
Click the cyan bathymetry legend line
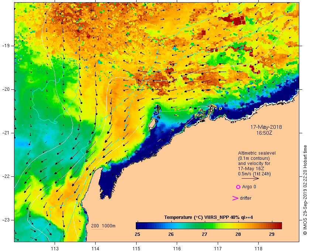97,230
